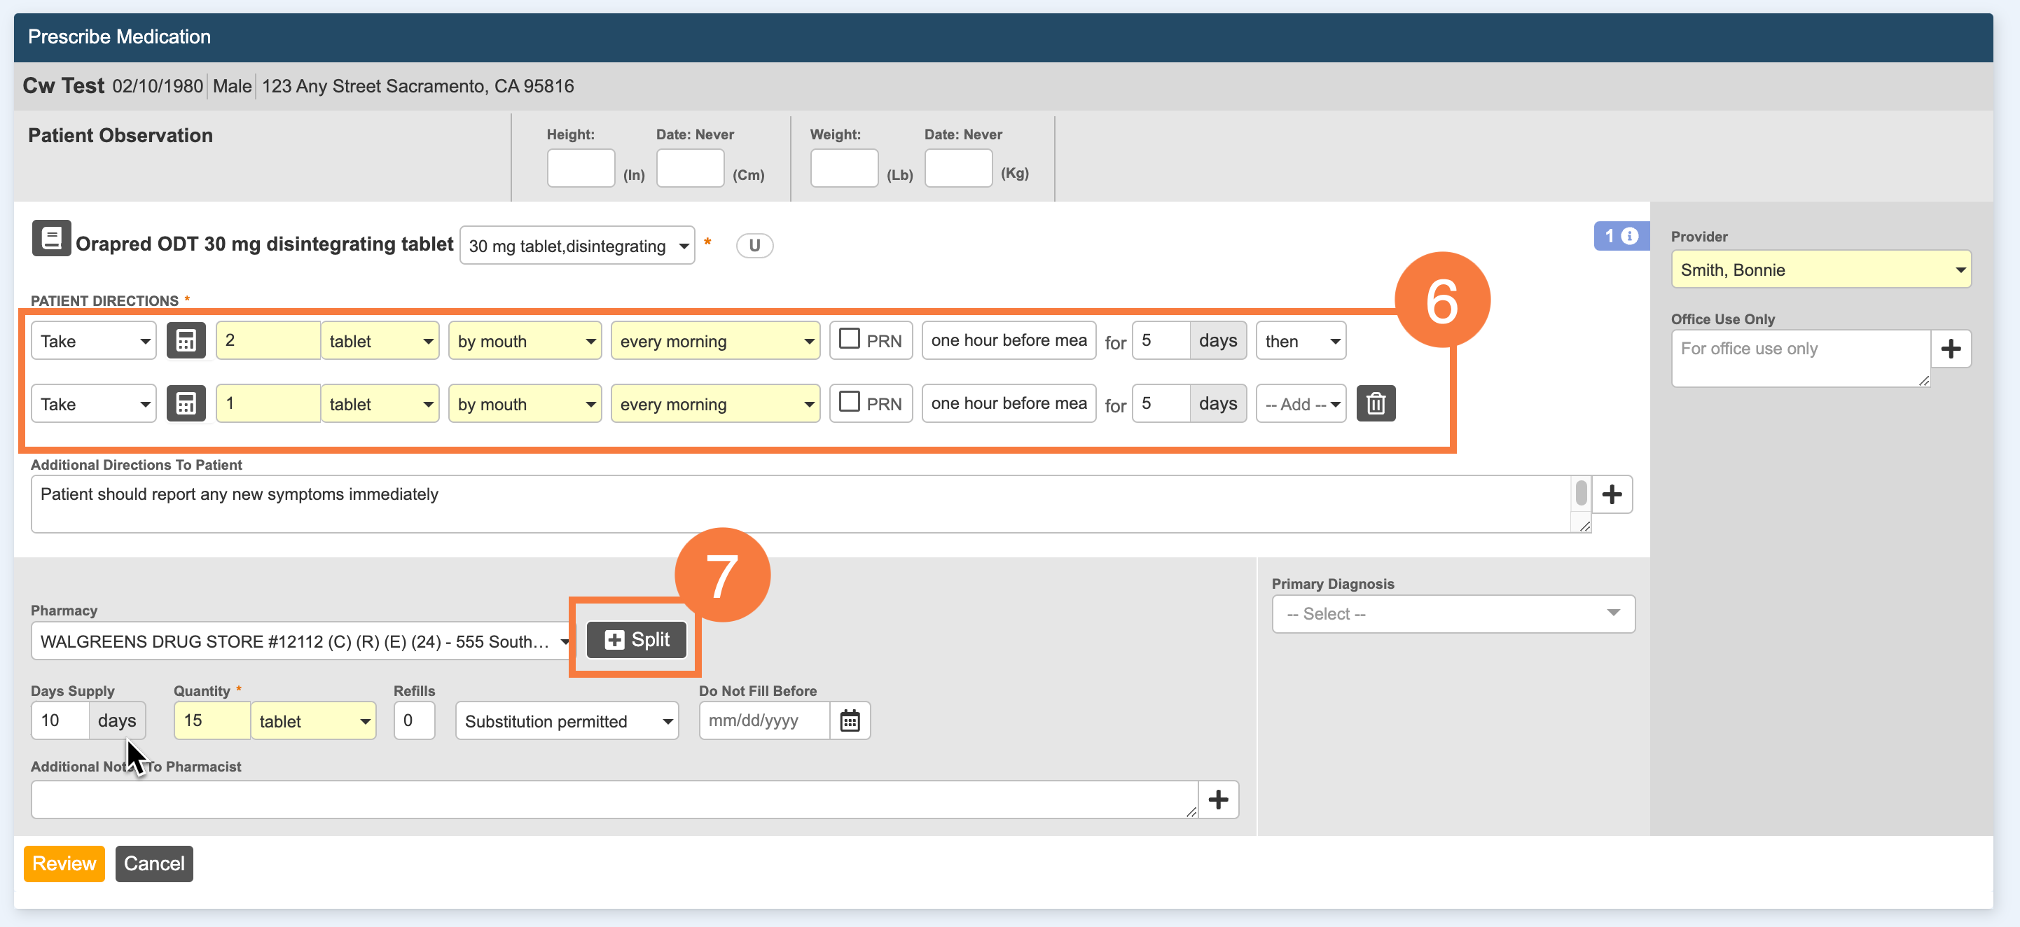2020x927 pixels.
Task: Click the medication notes icon beside Orapred
Action: tap(51, 238)
